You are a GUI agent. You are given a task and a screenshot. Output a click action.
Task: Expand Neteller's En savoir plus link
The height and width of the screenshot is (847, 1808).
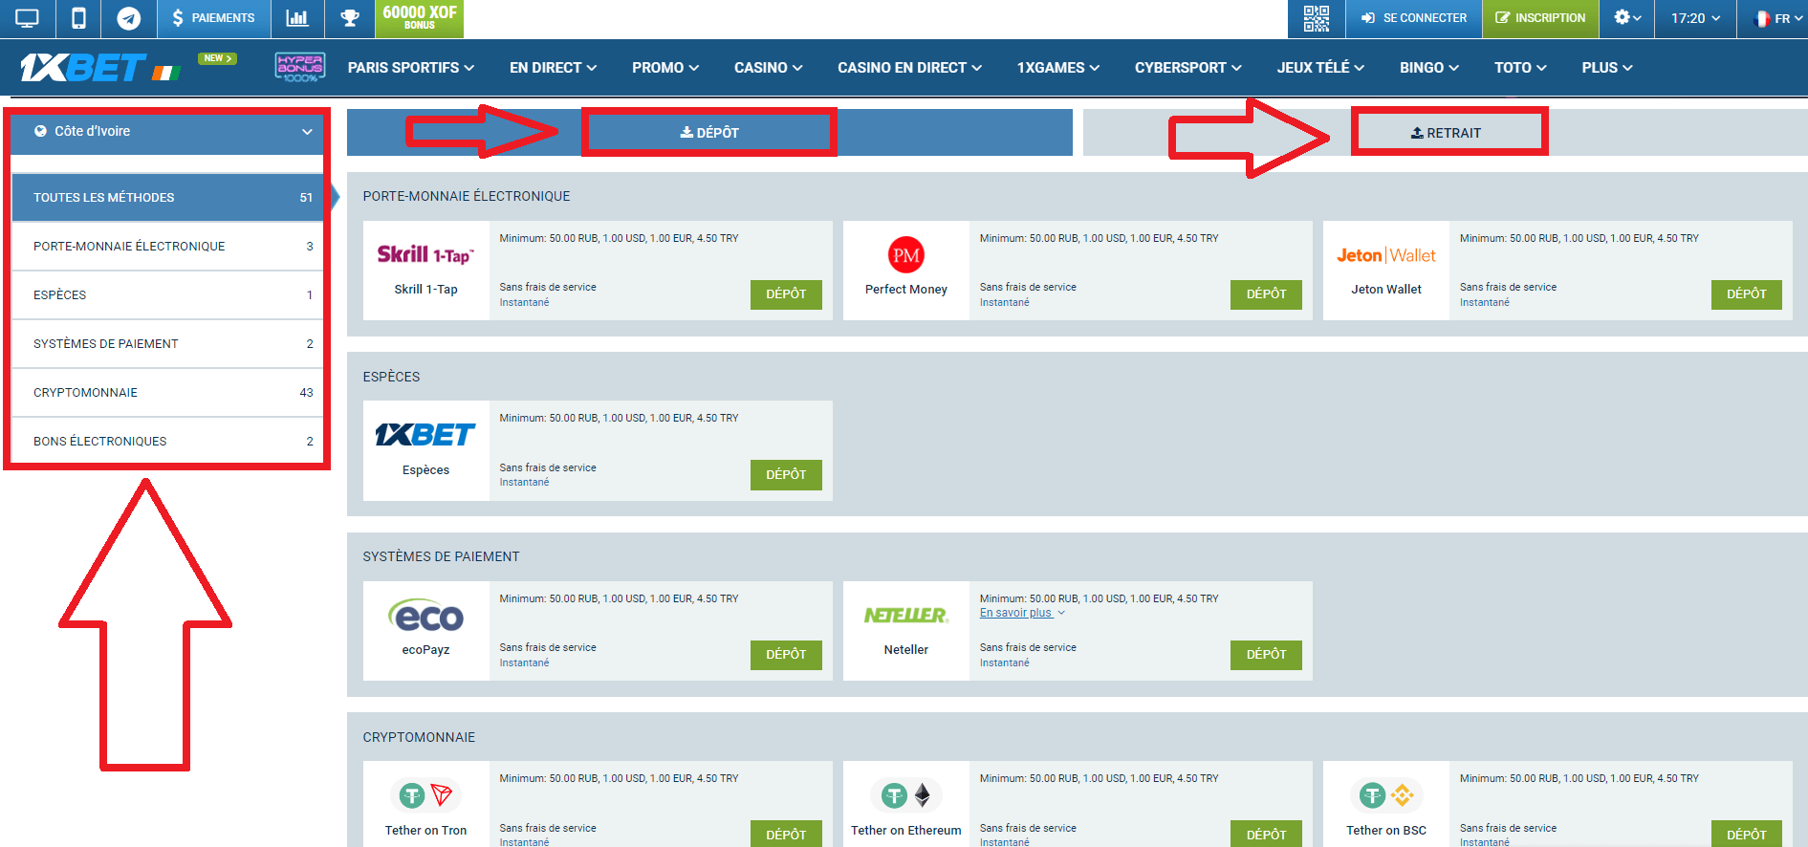(x=1022, y=613)
